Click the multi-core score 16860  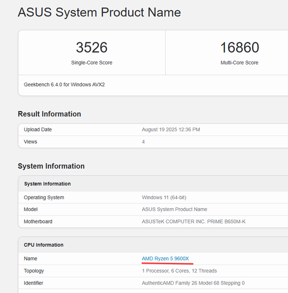pos(239,47)
